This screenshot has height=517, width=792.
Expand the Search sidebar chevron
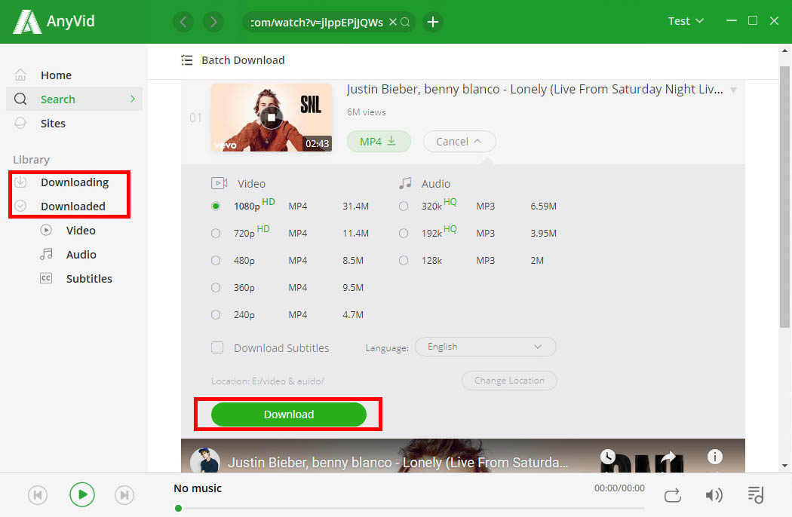[x=133, y=99]
